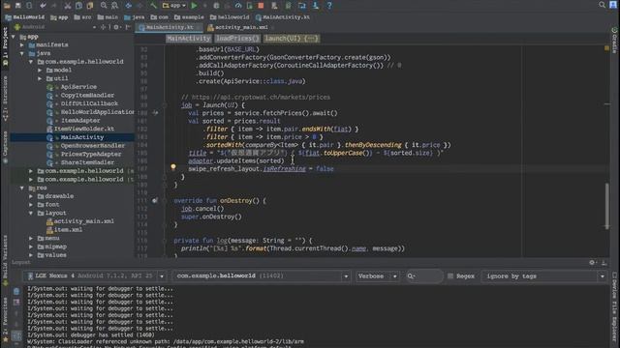
Task: Click the Copy icon in toolbar
Action: point(78,6)
